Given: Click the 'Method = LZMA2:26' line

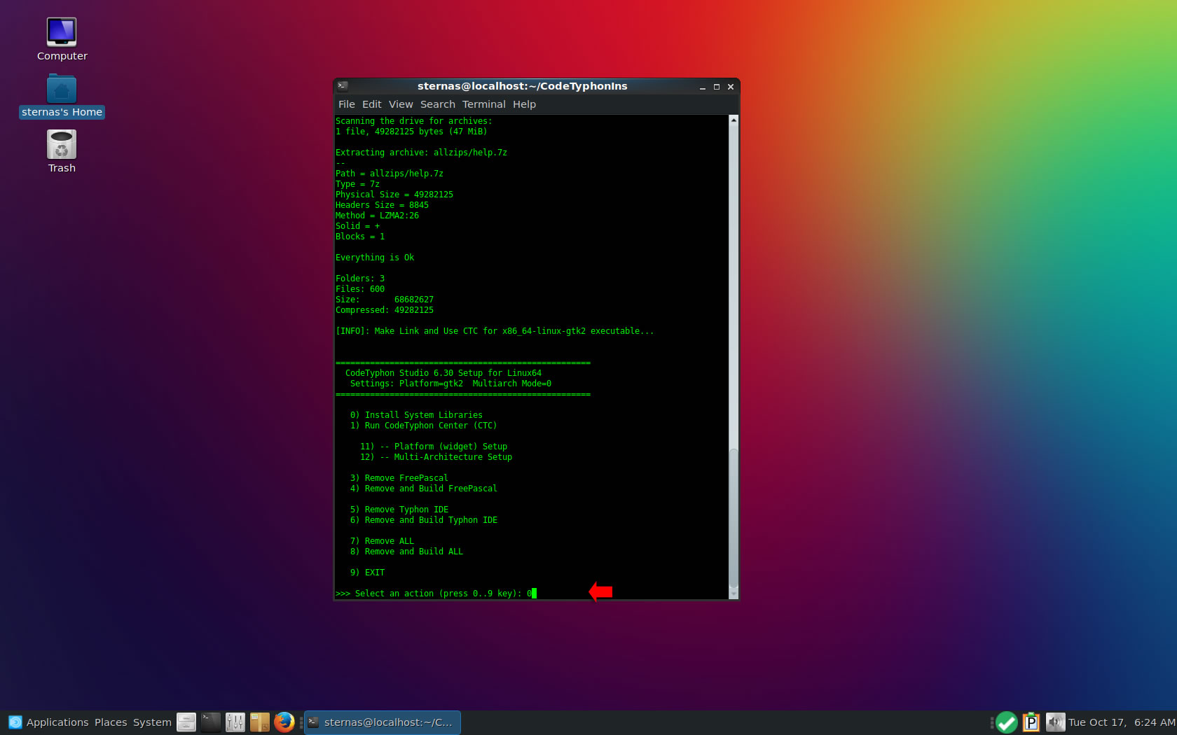Looking at the screenshot, I should [x=377, y=216].
